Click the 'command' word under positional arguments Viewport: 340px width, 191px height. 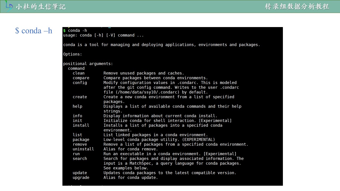(x=76, y=68)
